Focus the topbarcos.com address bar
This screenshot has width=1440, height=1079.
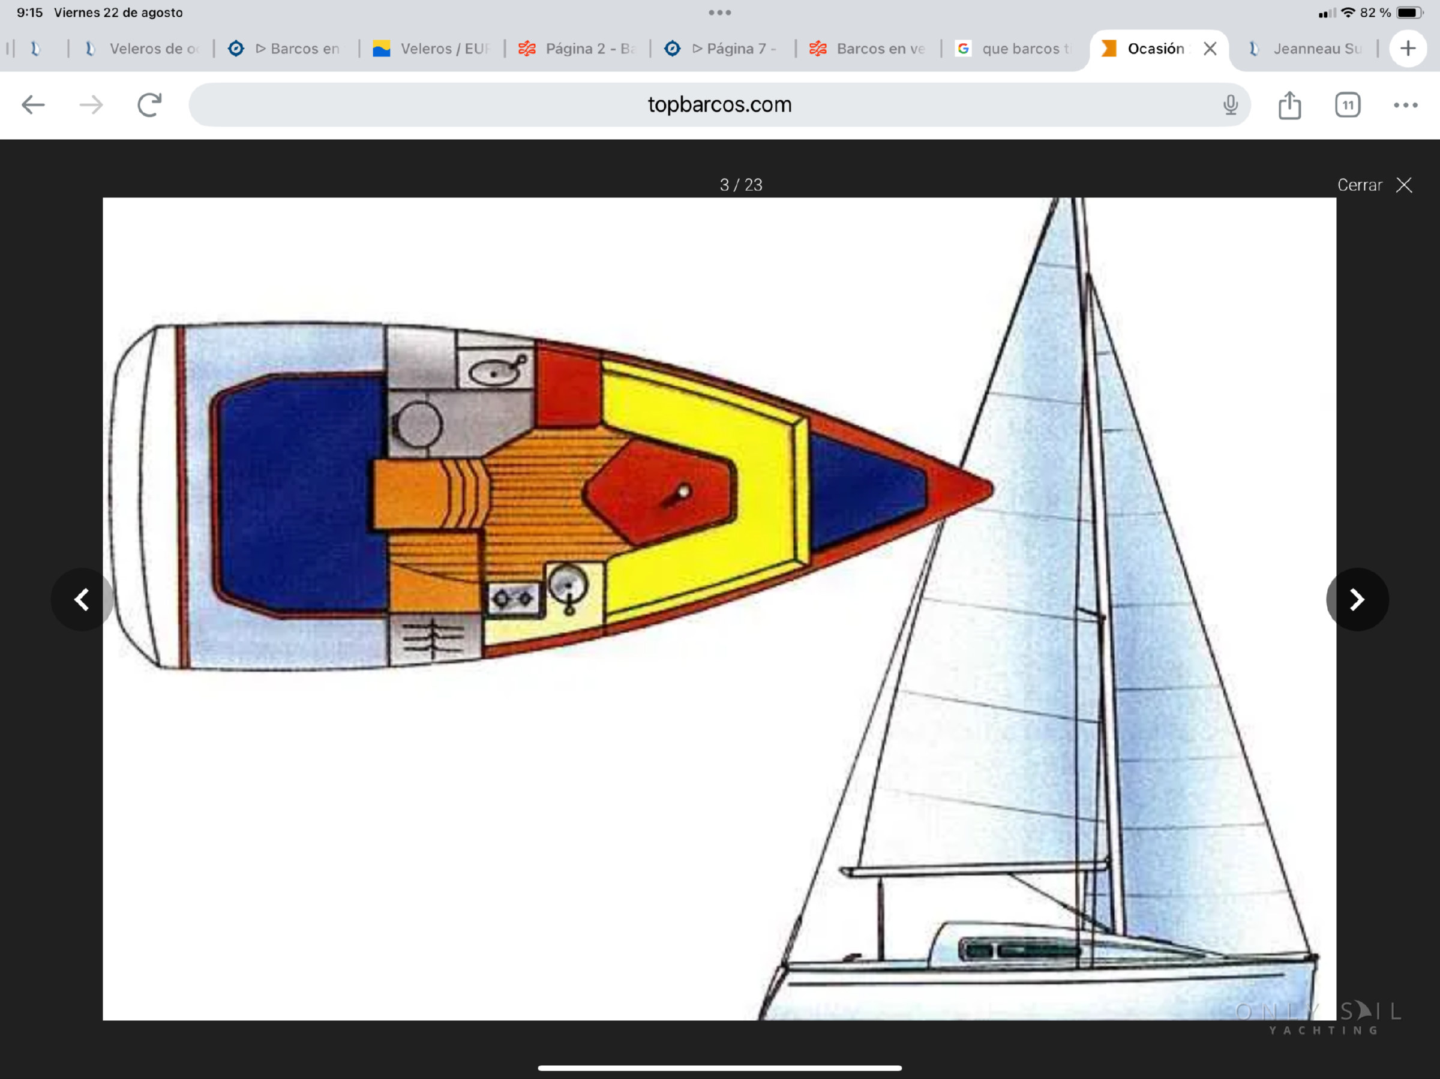click(719, 105)
